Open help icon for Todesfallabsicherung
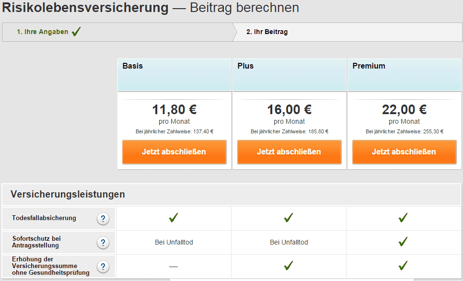 (103, 219)
